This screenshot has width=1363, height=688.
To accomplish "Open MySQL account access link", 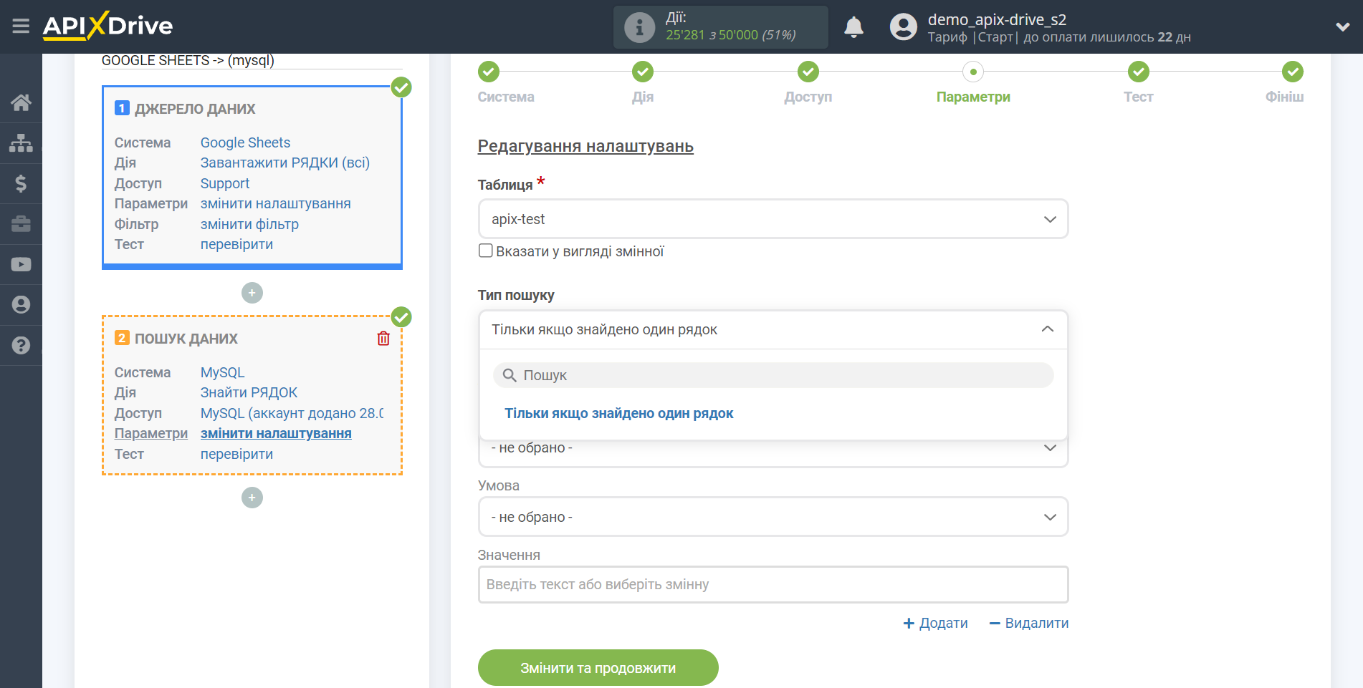I will pos(292,413).
